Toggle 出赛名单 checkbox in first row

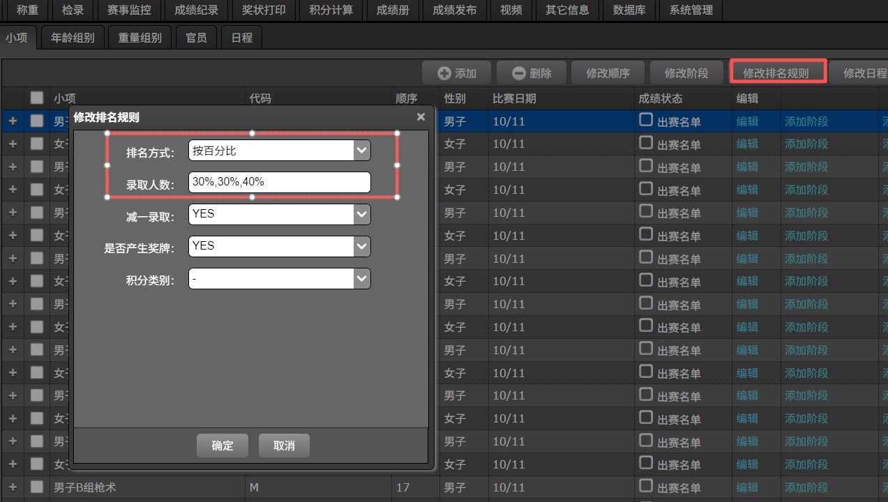[646, 120]
